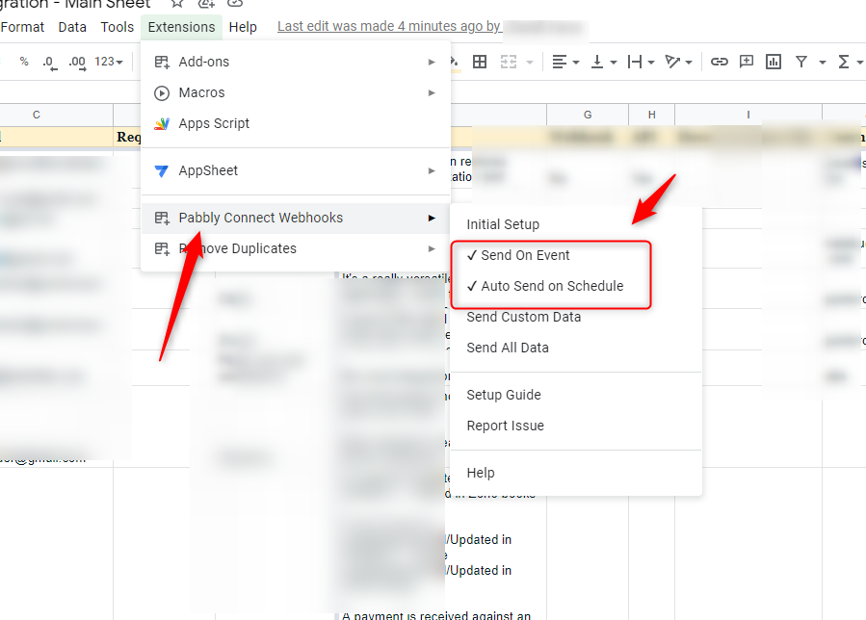This screenshot has width=866, height=620.
Task: Expand the merge cells options arrow
Action: (x=530, y=63)
